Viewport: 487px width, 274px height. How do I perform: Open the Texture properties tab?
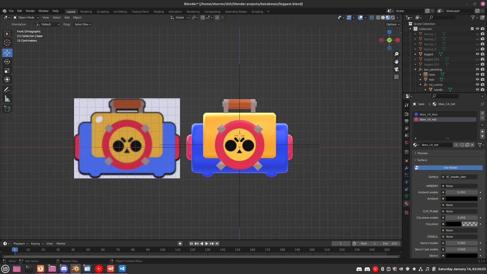(x=407, y=213)
